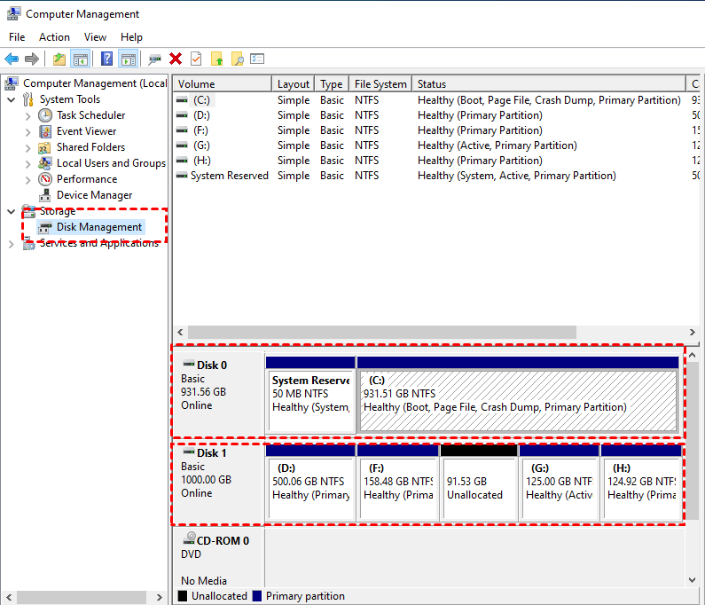705x605 pixels.
Task: Click the volume list horizontal scrollbar thumb
Action: click(x=382, y=333)
